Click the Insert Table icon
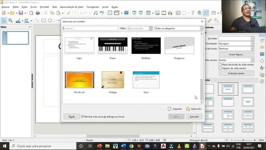Screen dimensions: 266x150 coord(148,13)
